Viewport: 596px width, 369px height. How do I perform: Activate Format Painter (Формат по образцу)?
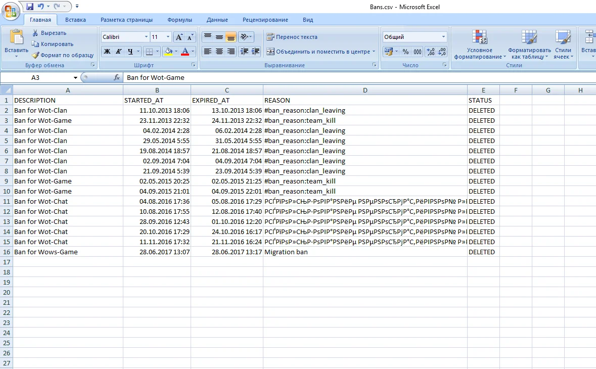tap(62, 55)
